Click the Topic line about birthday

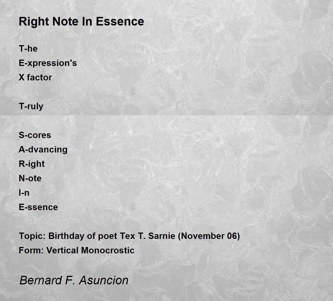pyautogui.click(x=129, y=236)
